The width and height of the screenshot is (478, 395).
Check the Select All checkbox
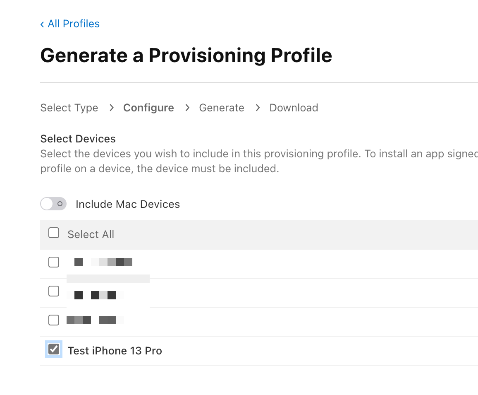(54, 233)
